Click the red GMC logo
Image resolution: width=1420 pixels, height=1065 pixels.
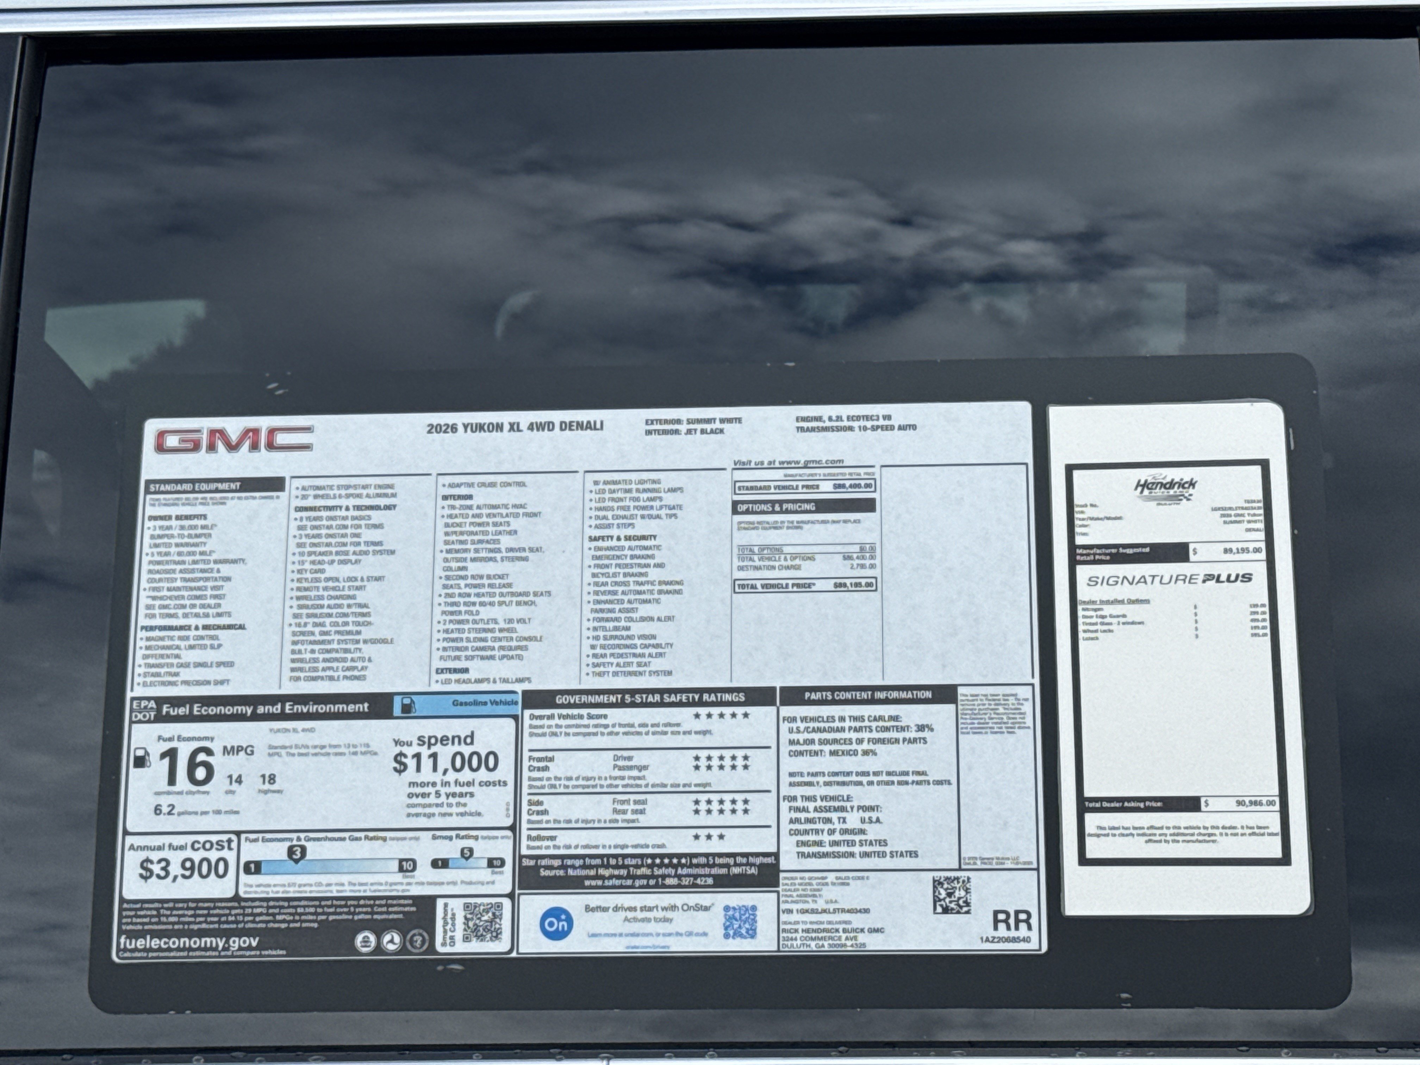pos(233,440)
